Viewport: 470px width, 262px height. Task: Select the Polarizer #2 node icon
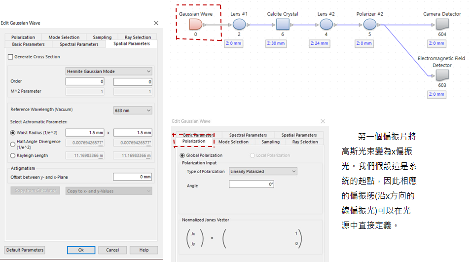click(x=369, y=24)
